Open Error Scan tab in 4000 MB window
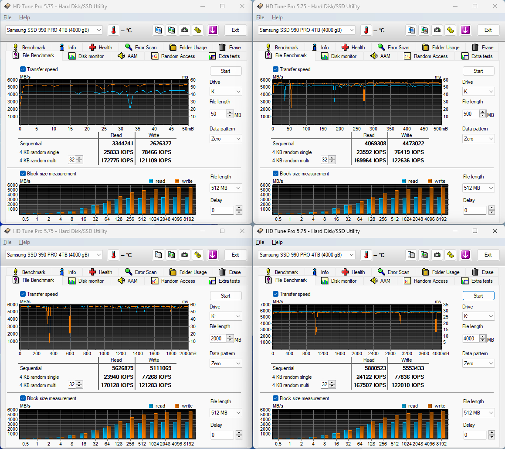505x449 pixels. click(393, 272)
